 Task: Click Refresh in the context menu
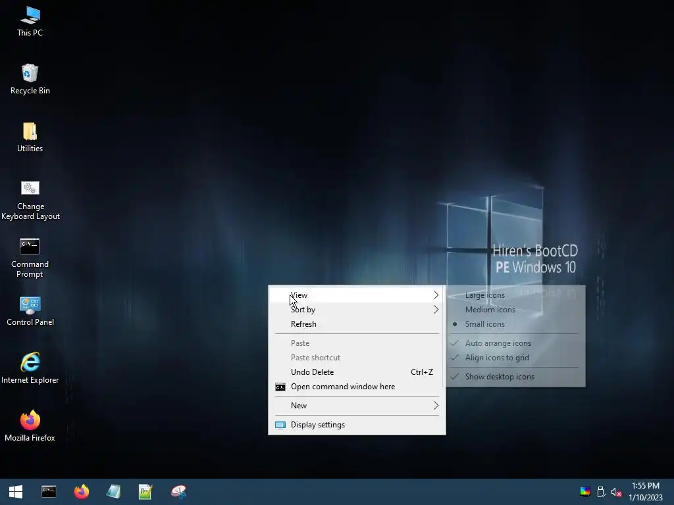357,324
